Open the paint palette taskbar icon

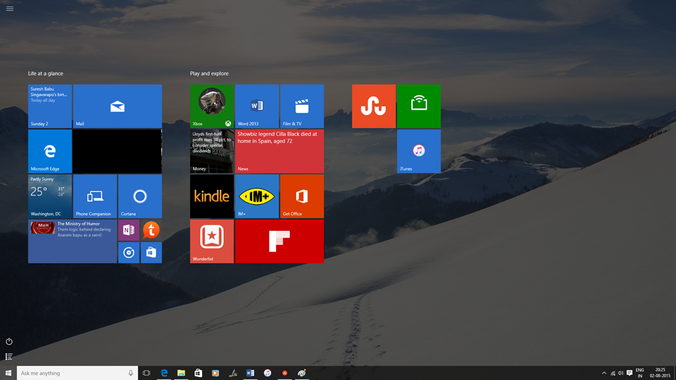pyautogui.click(x=302, y=373)
